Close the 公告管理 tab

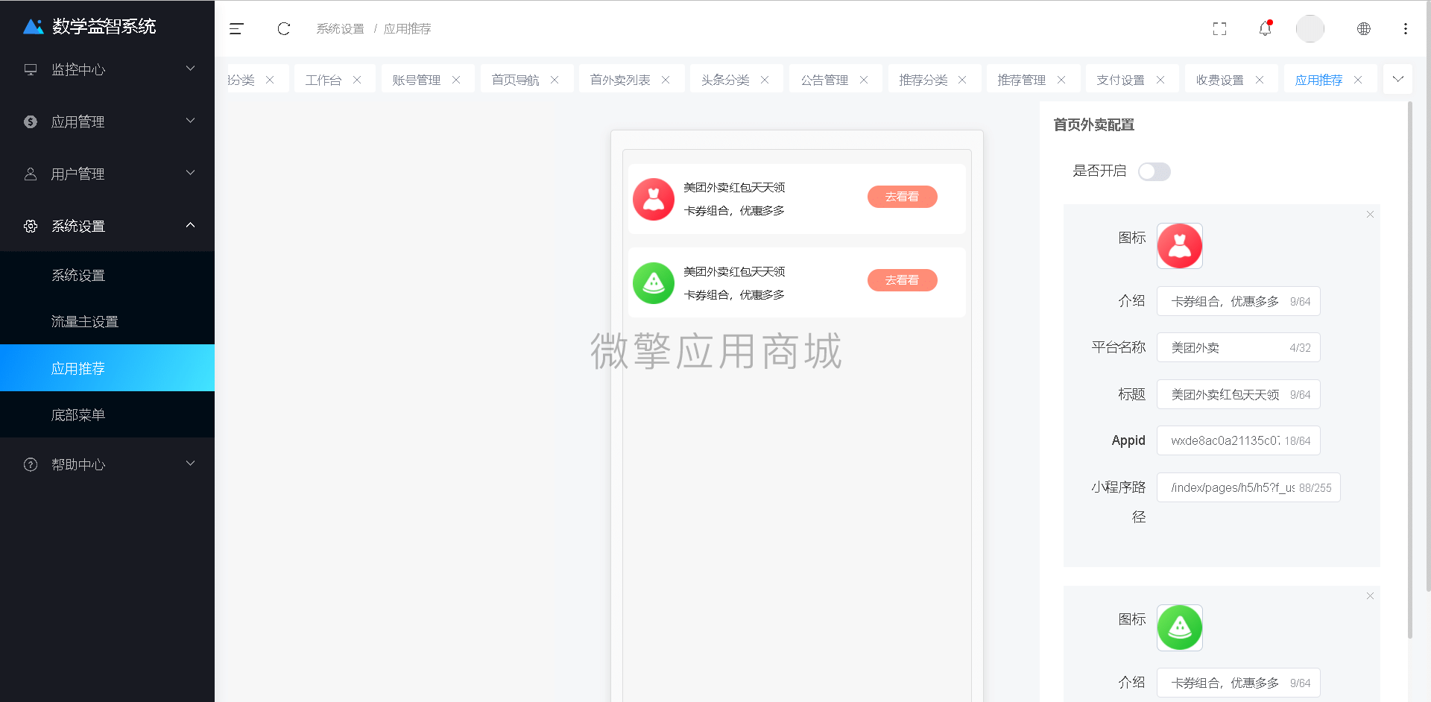click(x=864, y=80)
